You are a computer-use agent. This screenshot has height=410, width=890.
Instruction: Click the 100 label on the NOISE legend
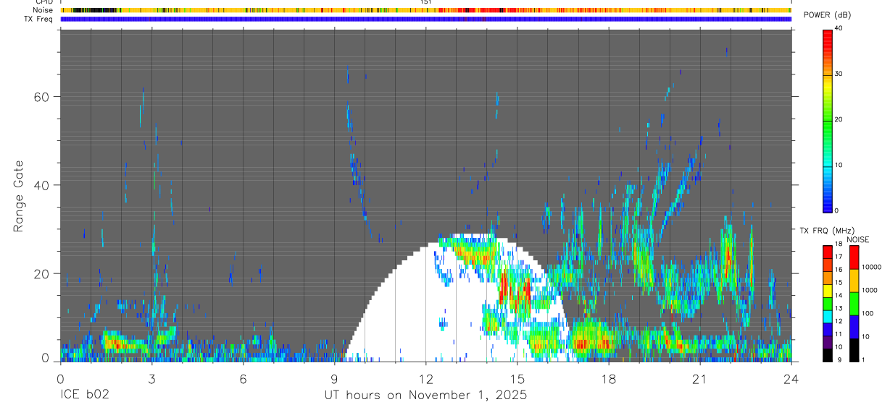[869, 313]
